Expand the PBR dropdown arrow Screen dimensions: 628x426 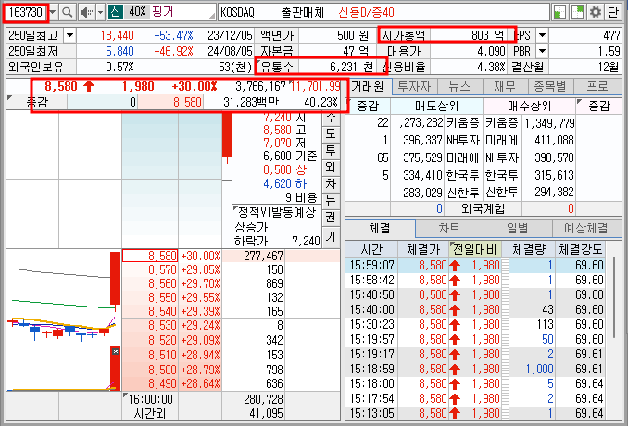coord(542,51)
